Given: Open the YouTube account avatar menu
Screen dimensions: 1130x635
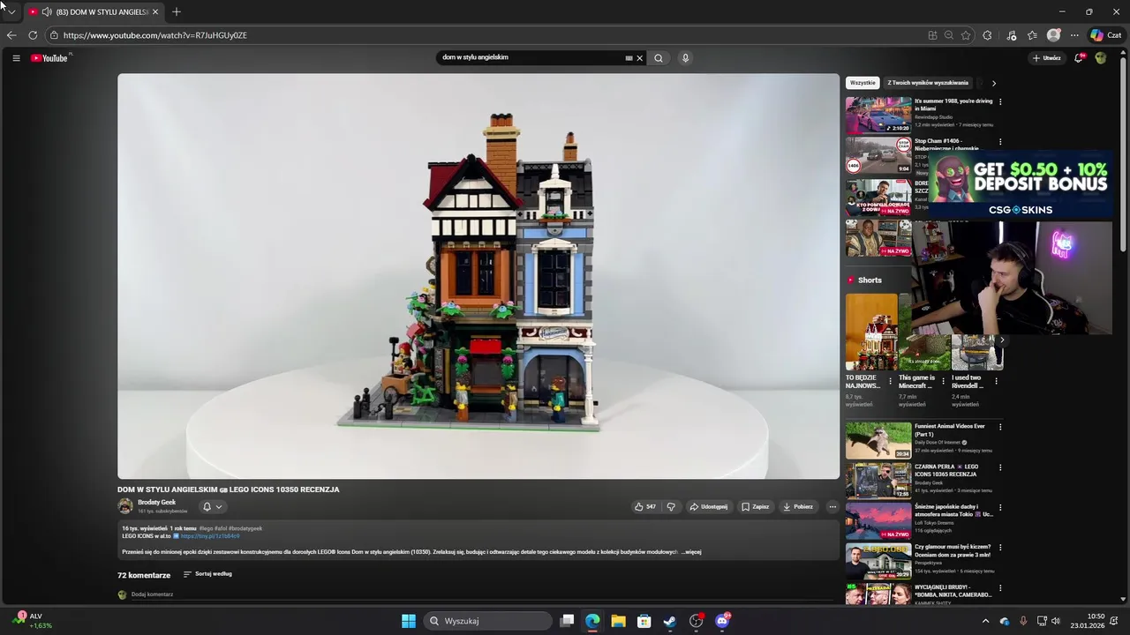Looking at the screenshot, I should [x=1101, y=58].
